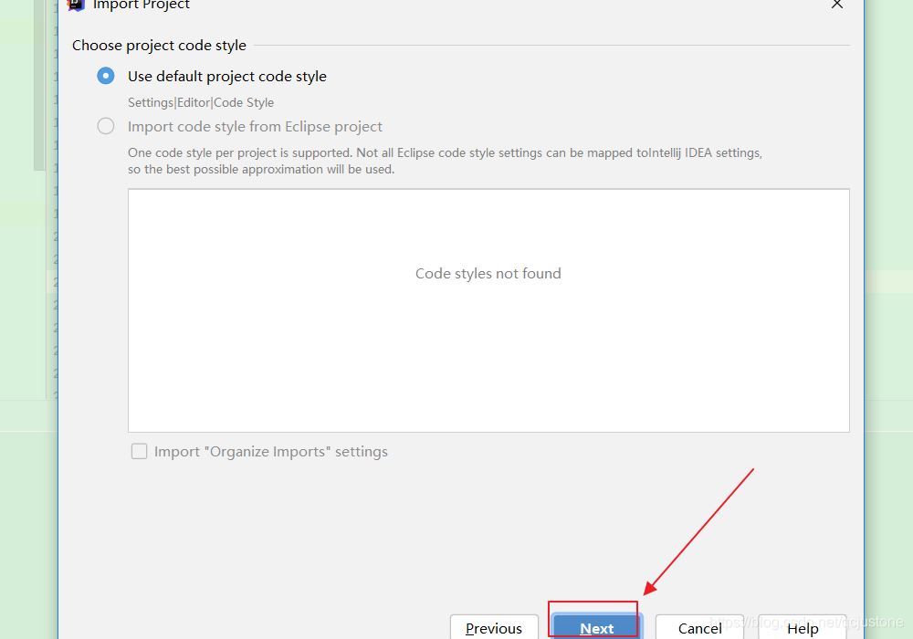The width and height of the screenshot is (913, 639).
Task: Cancel the Import Project dialog
Action: (x=699, y=628)
